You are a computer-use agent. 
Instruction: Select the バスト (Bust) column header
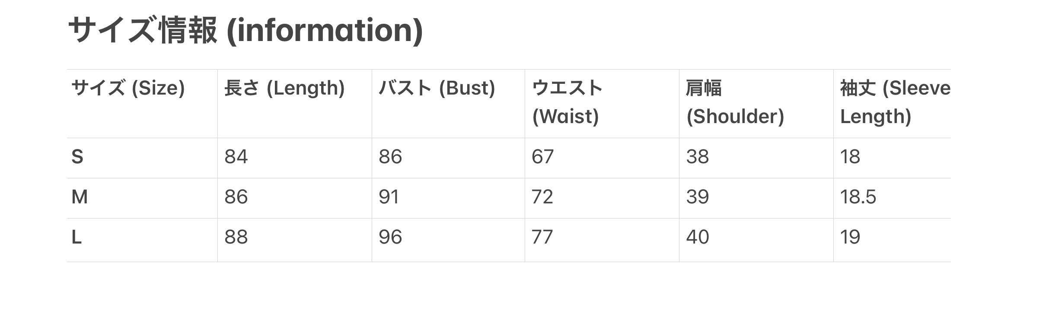coord(437,88)
